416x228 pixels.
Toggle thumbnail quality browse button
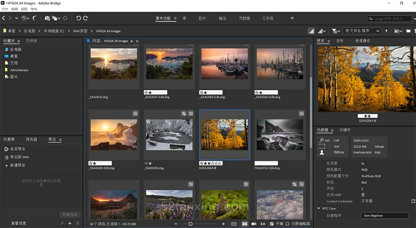(x=311, y=31)
